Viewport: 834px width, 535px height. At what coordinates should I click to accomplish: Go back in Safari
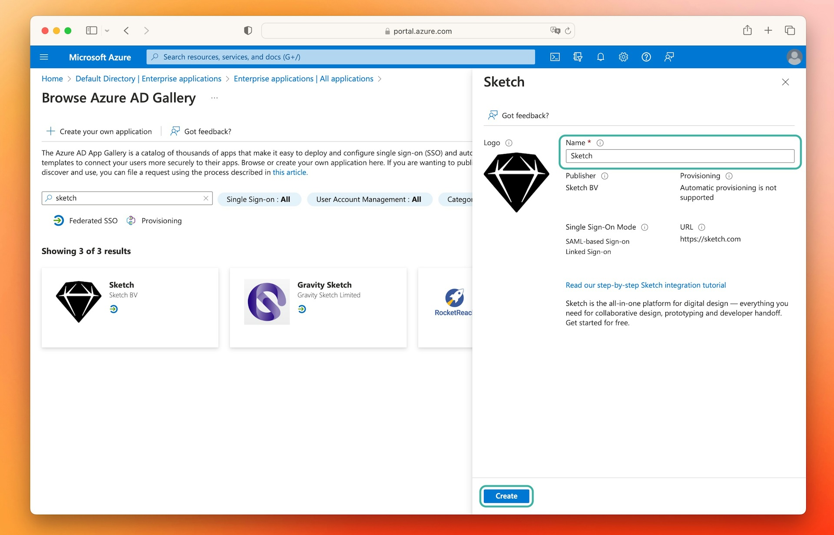(x=126, y=30)
